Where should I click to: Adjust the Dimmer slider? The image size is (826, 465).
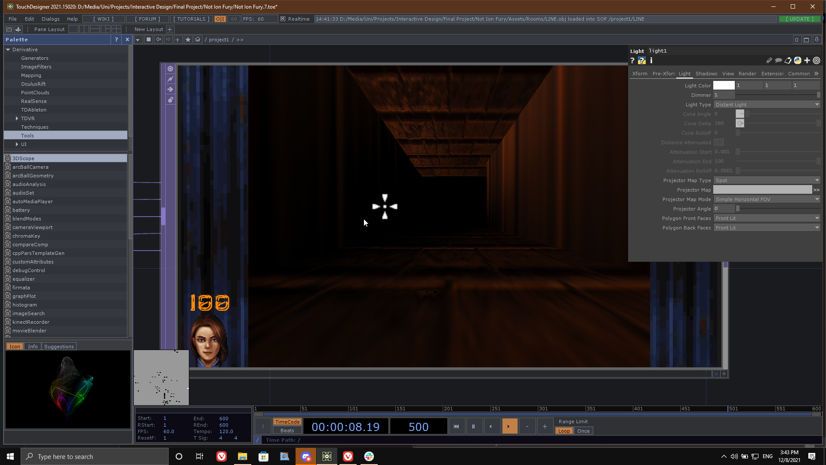[x=778, y=95]
